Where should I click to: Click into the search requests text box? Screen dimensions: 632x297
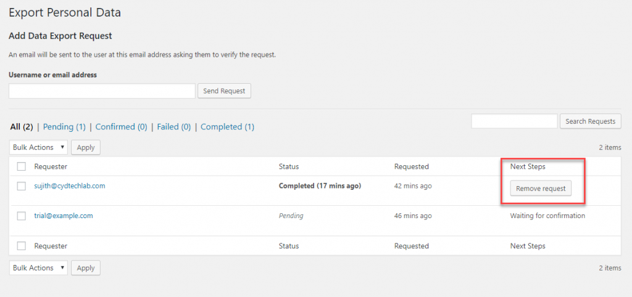[x=514, y=121]
